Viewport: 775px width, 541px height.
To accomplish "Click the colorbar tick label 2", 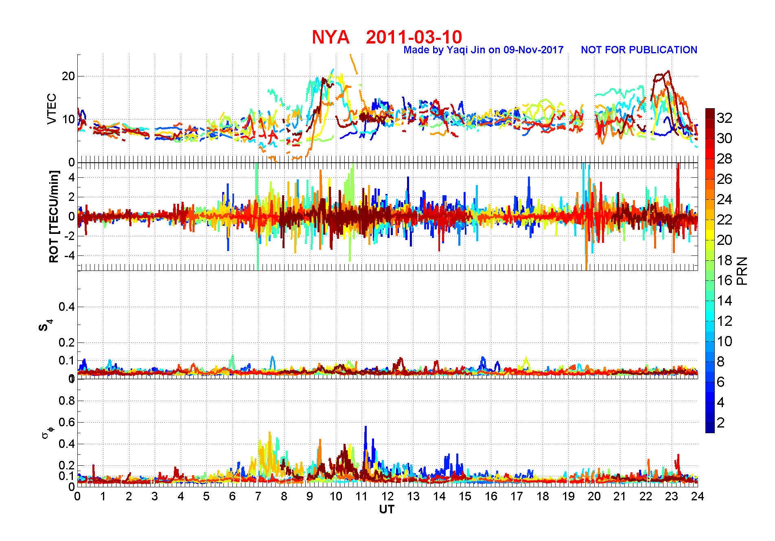I will [721, 423].
